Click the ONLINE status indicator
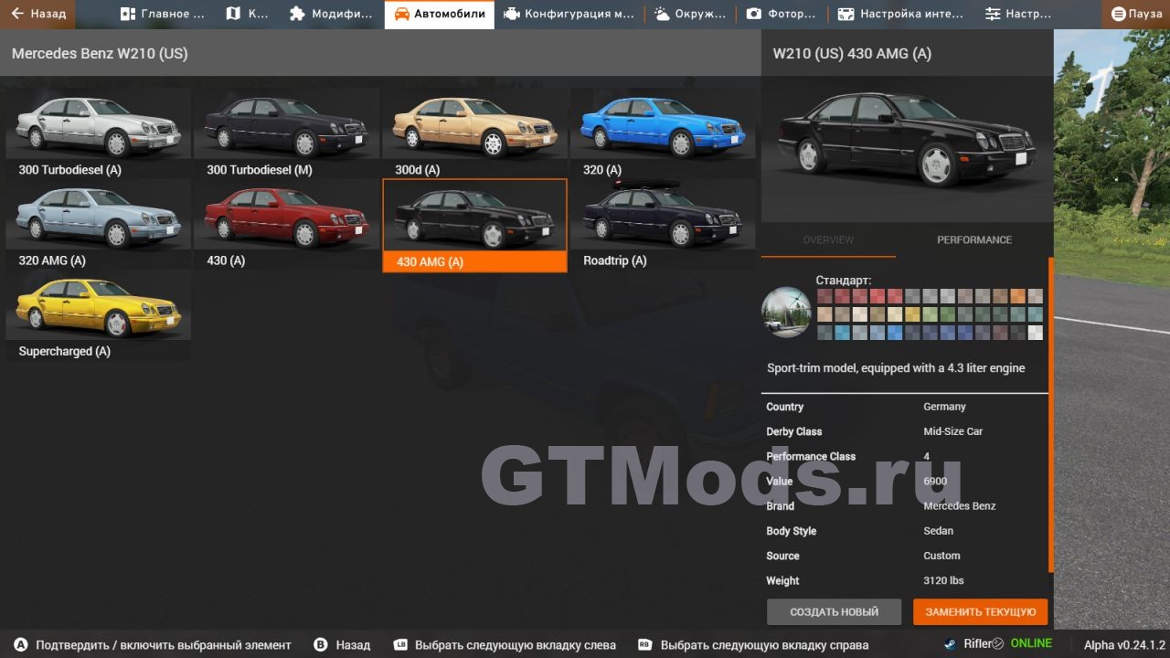Viewport: 1170px width, 658px height. coord(1031,643)
